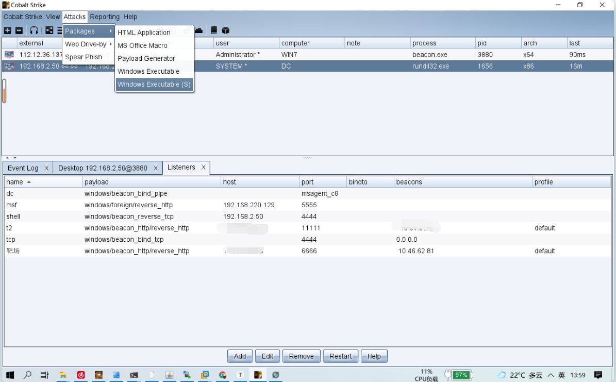Select the Listeners tab
This screenshot has width=616, height=382.
pos(181,168)
